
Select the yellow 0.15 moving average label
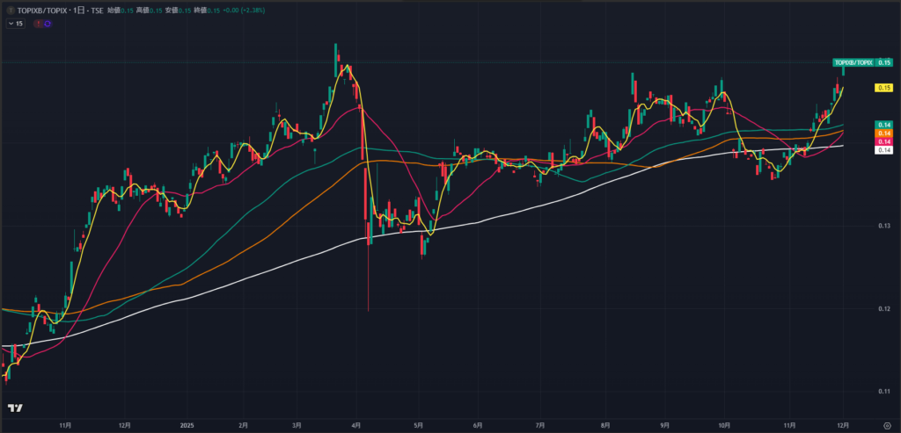[x=884, y=88]
